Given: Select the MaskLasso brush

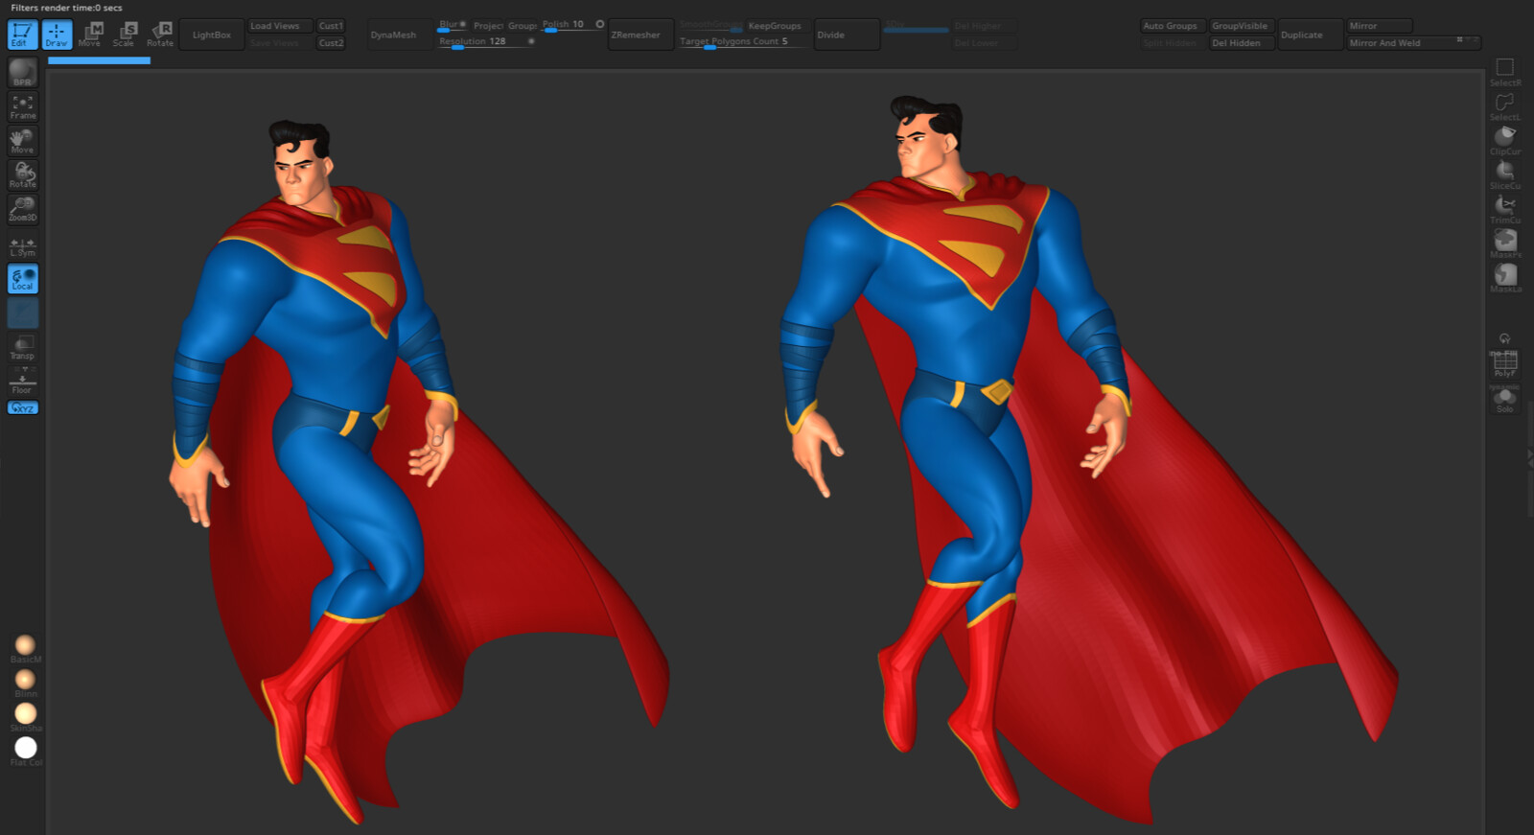Looking at the screenshot, I should [x=1505, y=278].
